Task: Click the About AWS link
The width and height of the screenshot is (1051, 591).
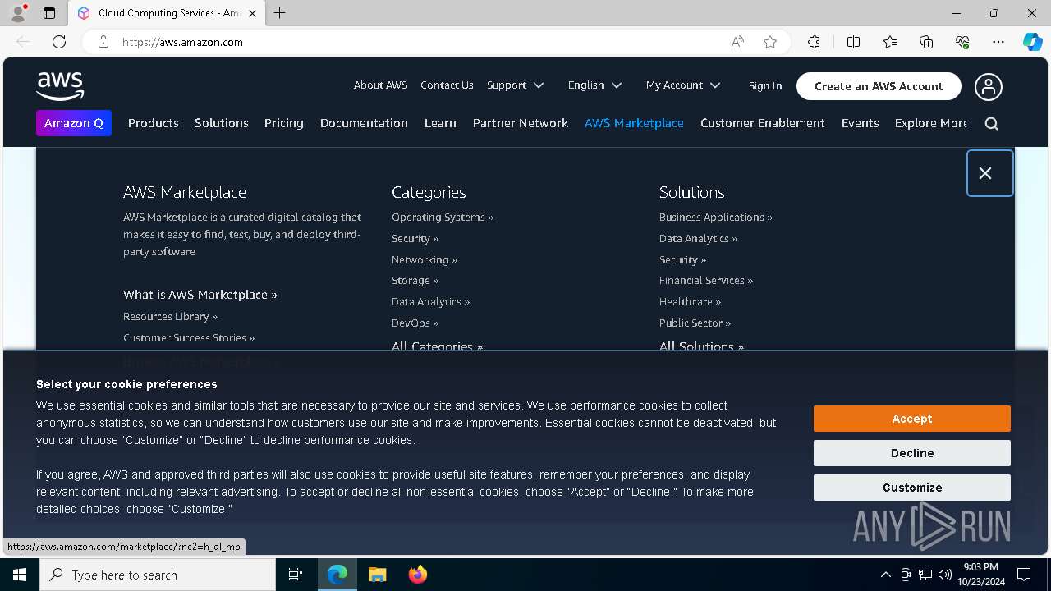Action: coord(380,85)
